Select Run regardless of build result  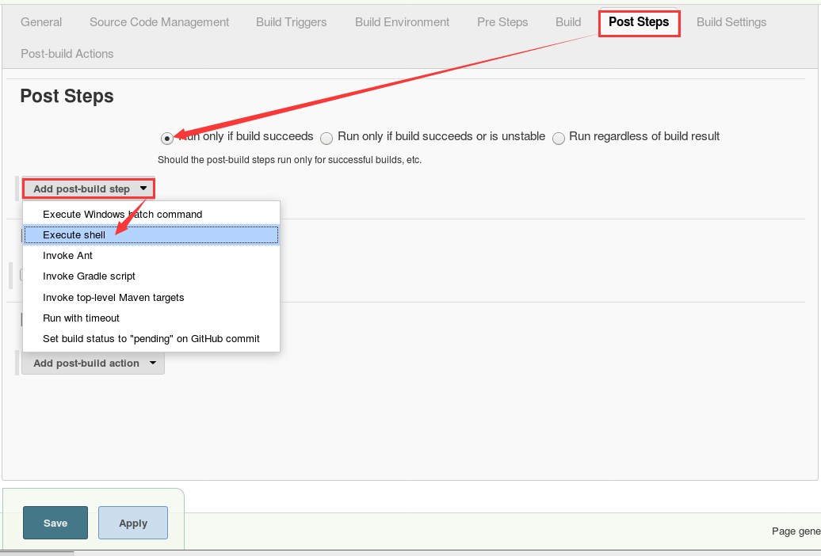559,139
